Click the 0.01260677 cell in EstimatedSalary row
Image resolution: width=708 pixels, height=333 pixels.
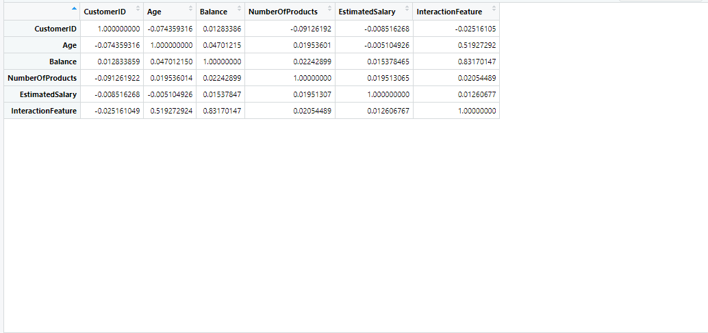click(477, 94)
